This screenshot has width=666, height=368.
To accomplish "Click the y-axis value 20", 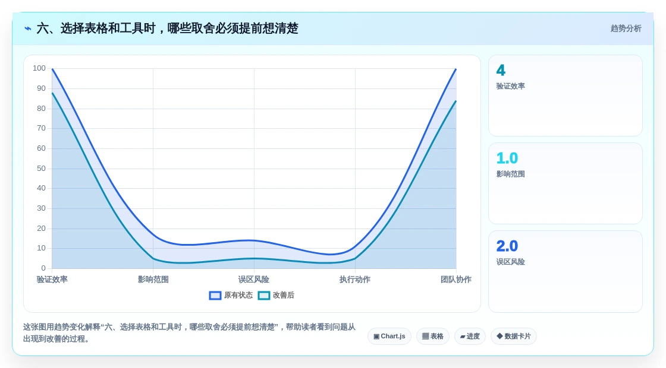I will (41, 228).
